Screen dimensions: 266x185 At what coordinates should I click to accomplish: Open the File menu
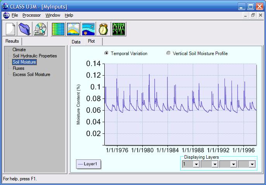(15, 15)
